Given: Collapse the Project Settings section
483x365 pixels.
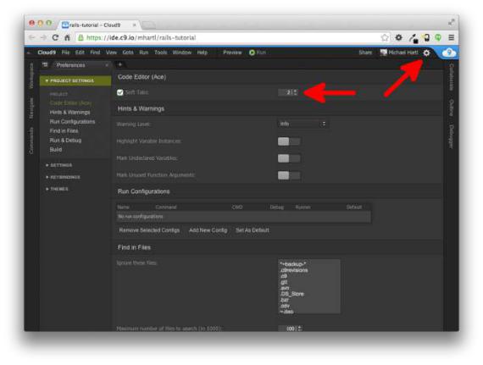Looking at the screenshot, I should (x=75, y=80).
